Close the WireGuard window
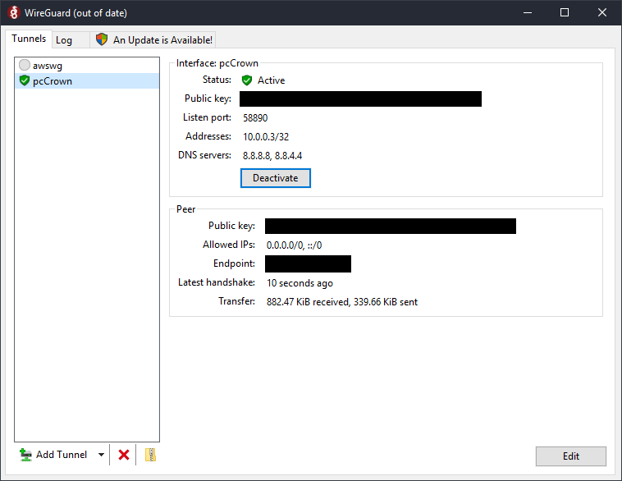Image resolution: width=622 pixels, height=481 pixels. tap(602, 12)
